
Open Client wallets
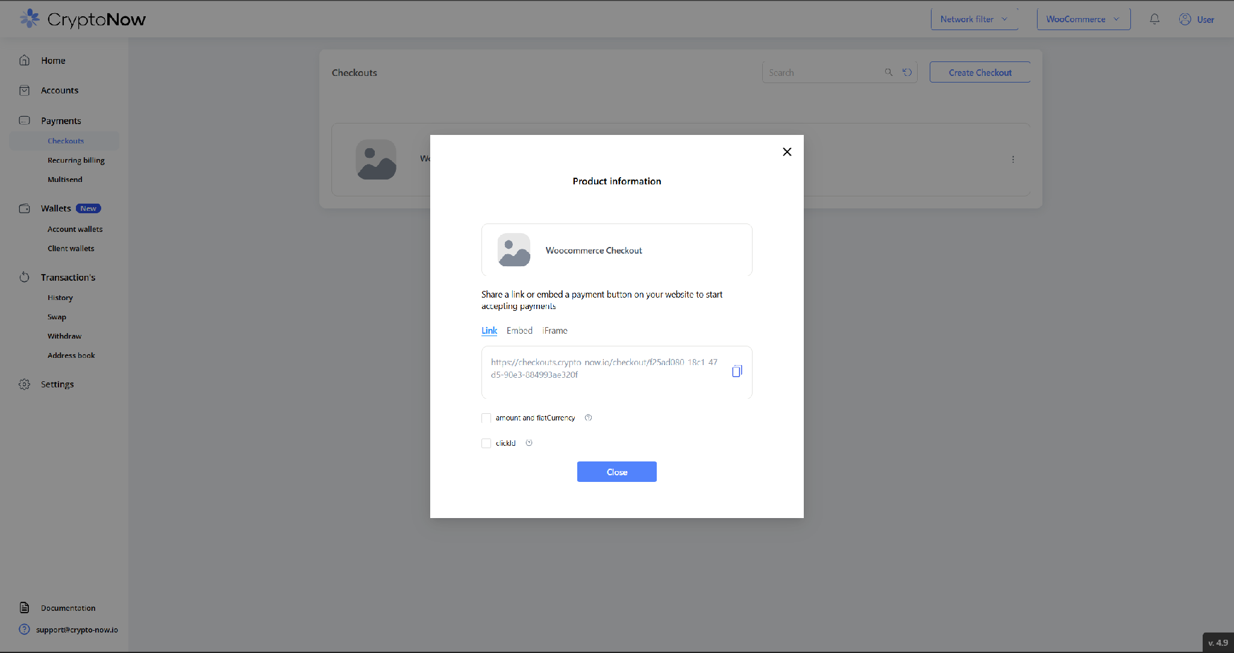click(71, 249)
